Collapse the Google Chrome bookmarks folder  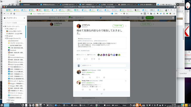click(x=5, y=38)
